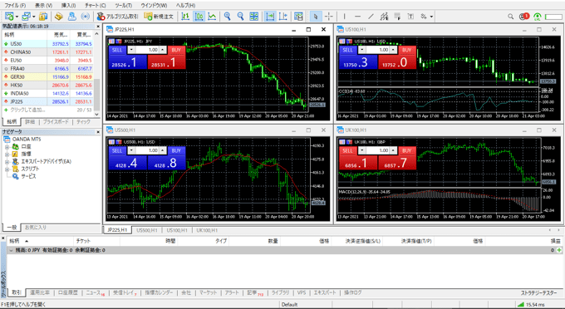Open profiles dropdown arrow
Image resolution: width=565 pixels, height=309 pixels.
[33, 17]
